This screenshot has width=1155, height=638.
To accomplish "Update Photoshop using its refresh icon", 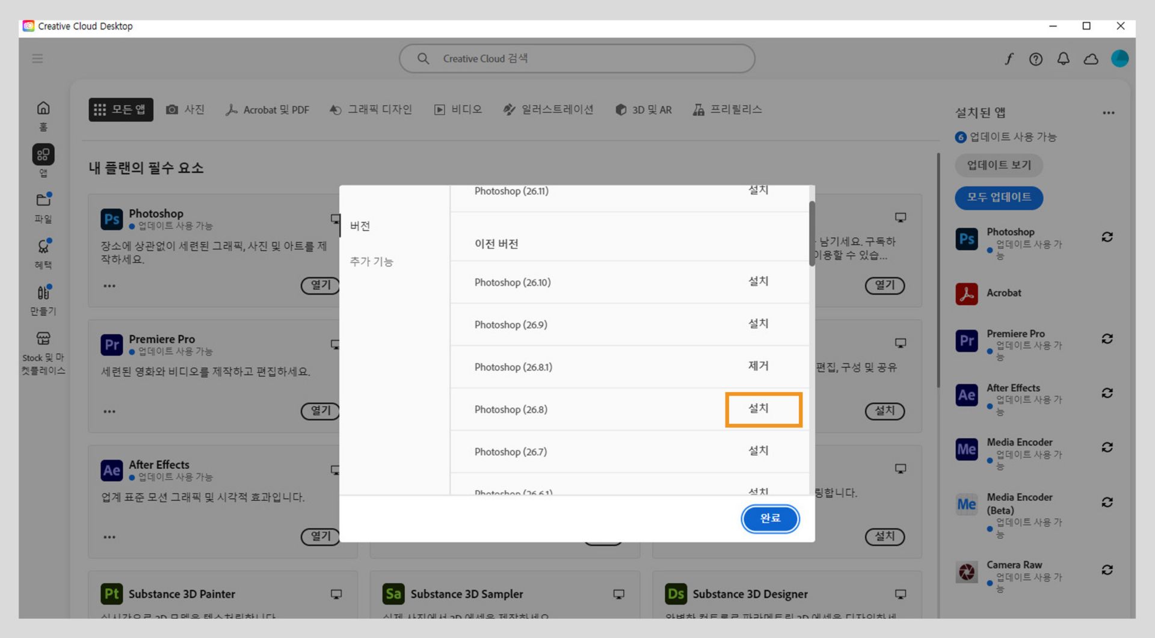I will tap(1107, 237).
